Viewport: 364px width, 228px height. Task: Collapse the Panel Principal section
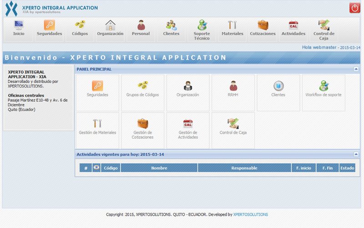coord(356,69)
